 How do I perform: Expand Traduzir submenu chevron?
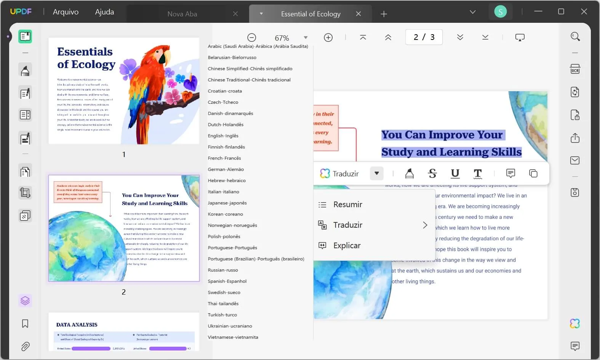(x=425, y=225)
